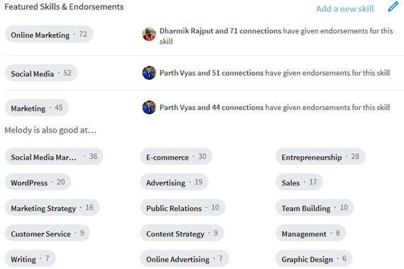Open the truncated Social Media Mar... skill
The height and width of the screenshot is (269, 404).
pos(54,157)
